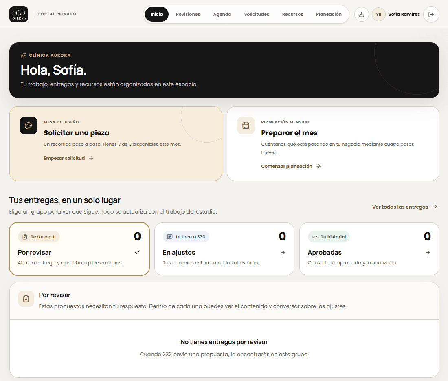
Task: Click the message icon in Le toca a 333 badge
Action: pyautogui.click(x=170, y=237)
